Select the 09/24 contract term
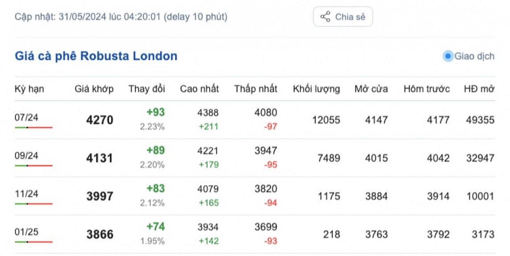The height and width of the screenshot is (256, 510). (26, 155)
